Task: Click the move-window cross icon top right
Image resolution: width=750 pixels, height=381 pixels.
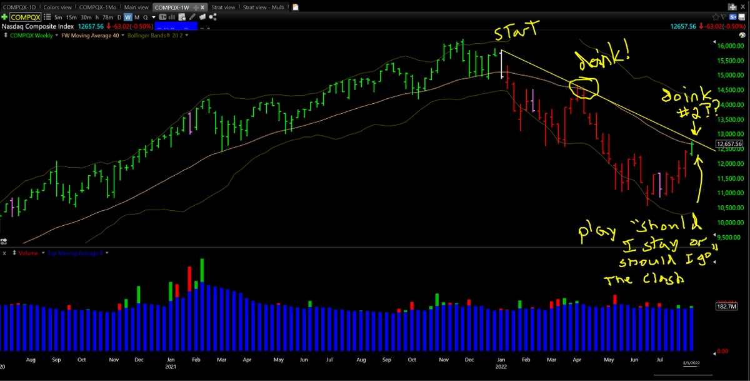Action: [x=732, y=7]
